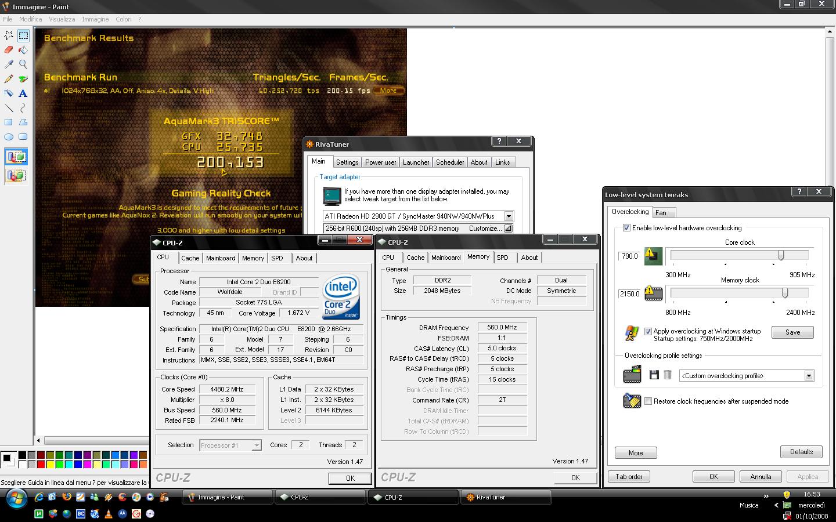The image size is (836, 522).
Task: Click Paint horizontal scrollbar left arrow
Action: tap(39, 440)
